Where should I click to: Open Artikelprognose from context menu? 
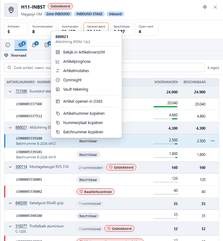(86, 62)
